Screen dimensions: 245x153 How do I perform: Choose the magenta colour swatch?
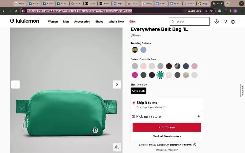click(x=135, y=75)
